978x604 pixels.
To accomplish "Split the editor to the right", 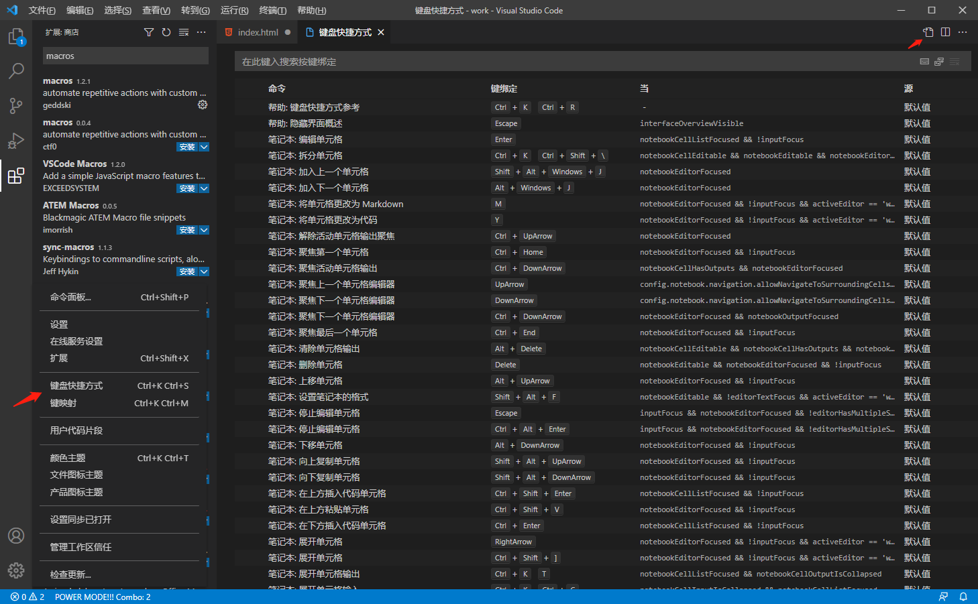I will (945, 32).
